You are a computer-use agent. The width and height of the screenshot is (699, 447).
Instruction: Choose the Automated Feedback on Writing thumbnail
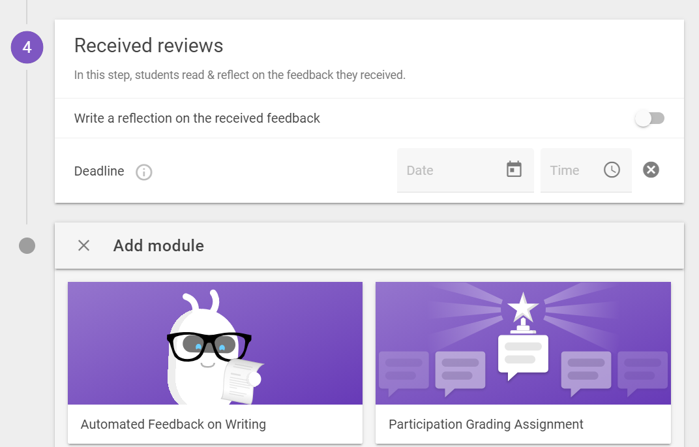[x=215, y=343]
